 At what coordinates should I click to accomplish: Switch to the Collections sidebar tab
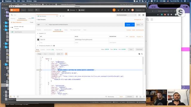pos(22,18)
